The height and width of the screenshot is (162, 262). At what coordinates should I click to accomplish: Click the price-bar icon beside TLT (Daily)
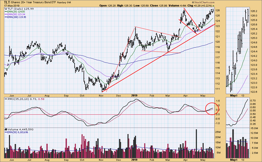[x=6, y=9]
